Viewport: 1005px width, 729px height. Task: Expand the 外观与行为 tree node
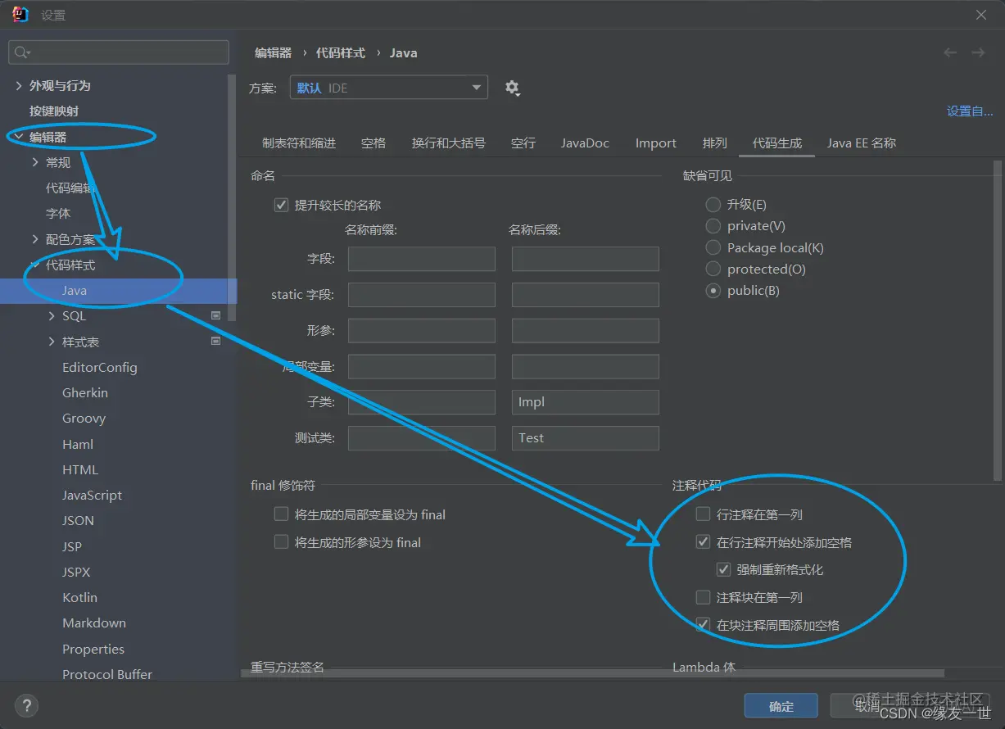[18, 84]
